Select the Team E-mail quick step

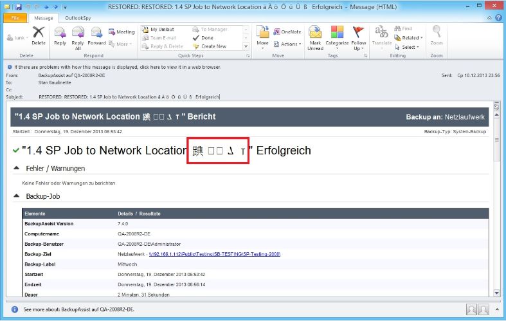159,38
